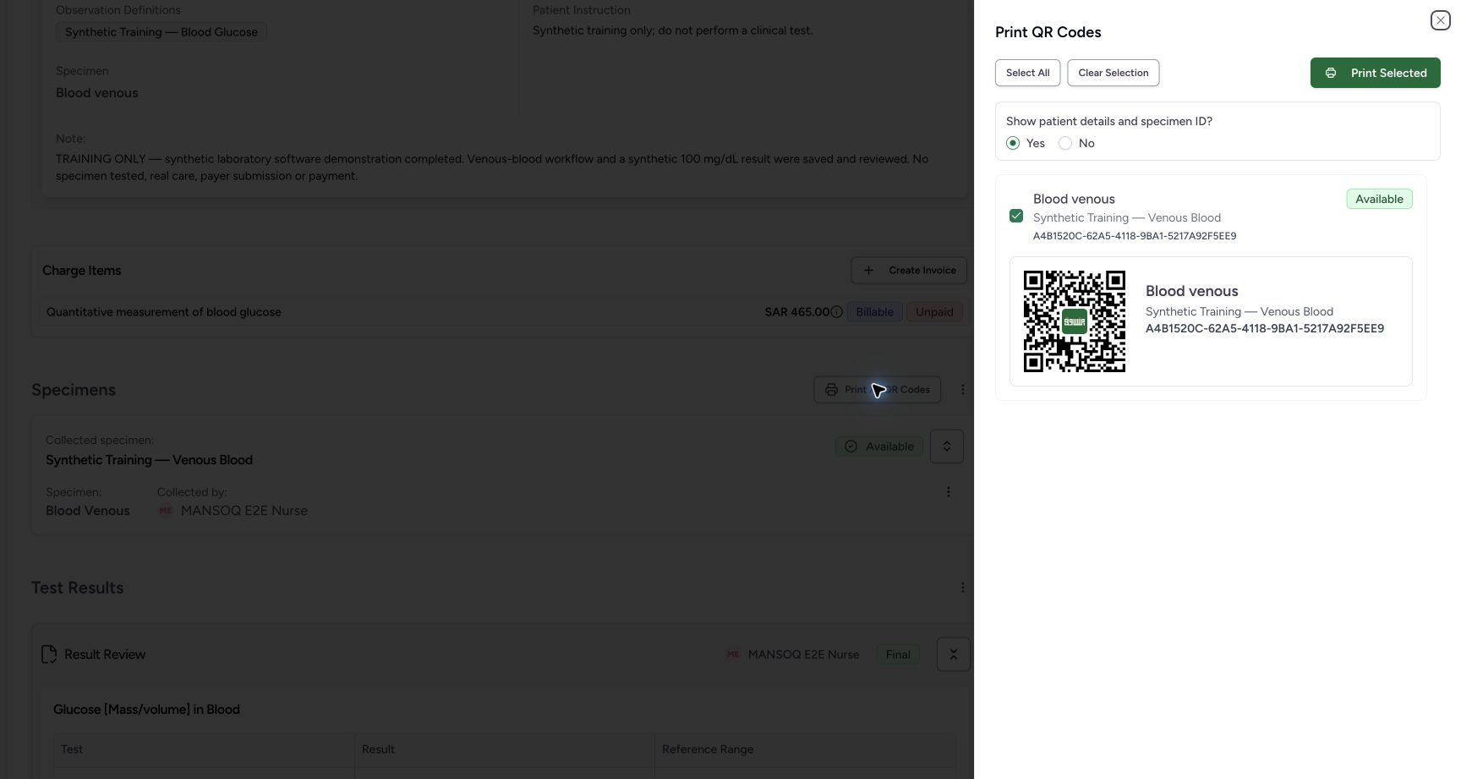Click the Result column header
The image size is (1461, 779).
[378, 749]
